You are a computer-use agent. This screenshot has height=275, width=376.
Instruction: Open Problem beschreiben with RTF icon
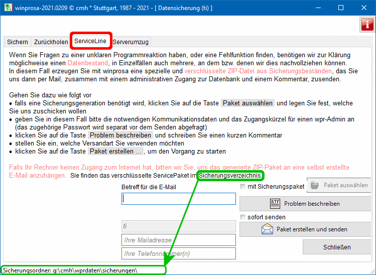[306, 204]
